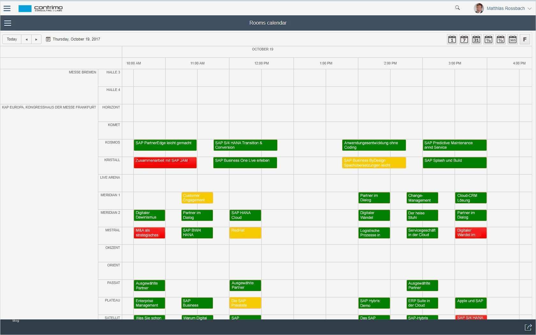Screen dimensions: 536x335
Task: Select the SAP-Hybris event in Satellit
Action: [x=422, y=317]
